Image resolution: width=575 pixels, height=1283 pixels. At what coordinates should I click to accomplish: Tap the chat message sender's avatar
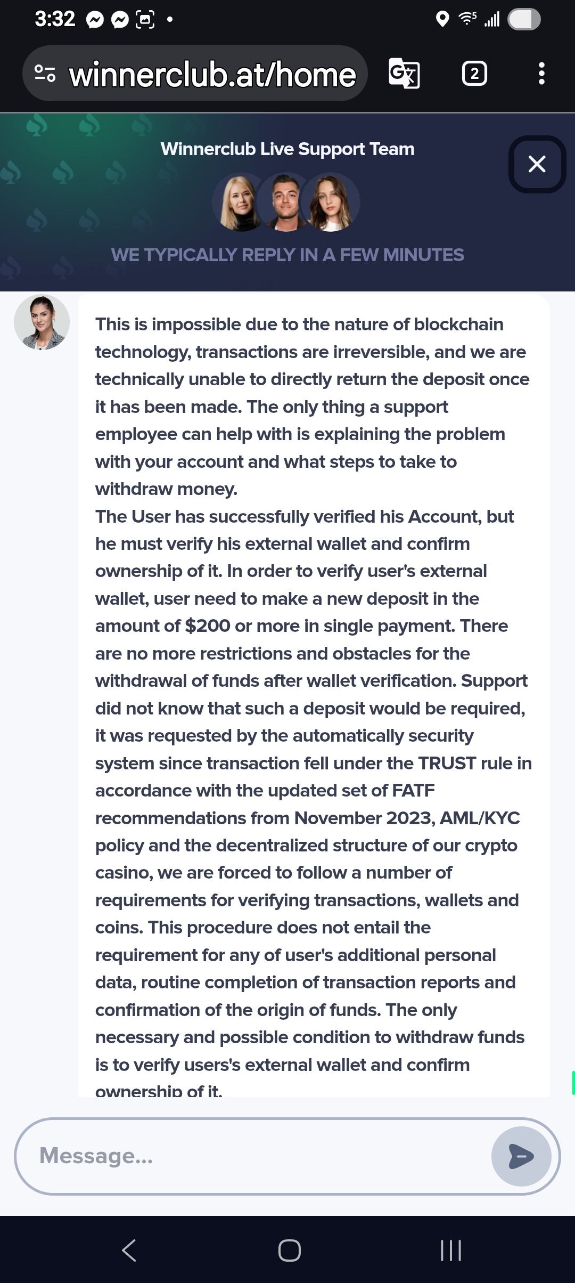(x=42, y=322)
